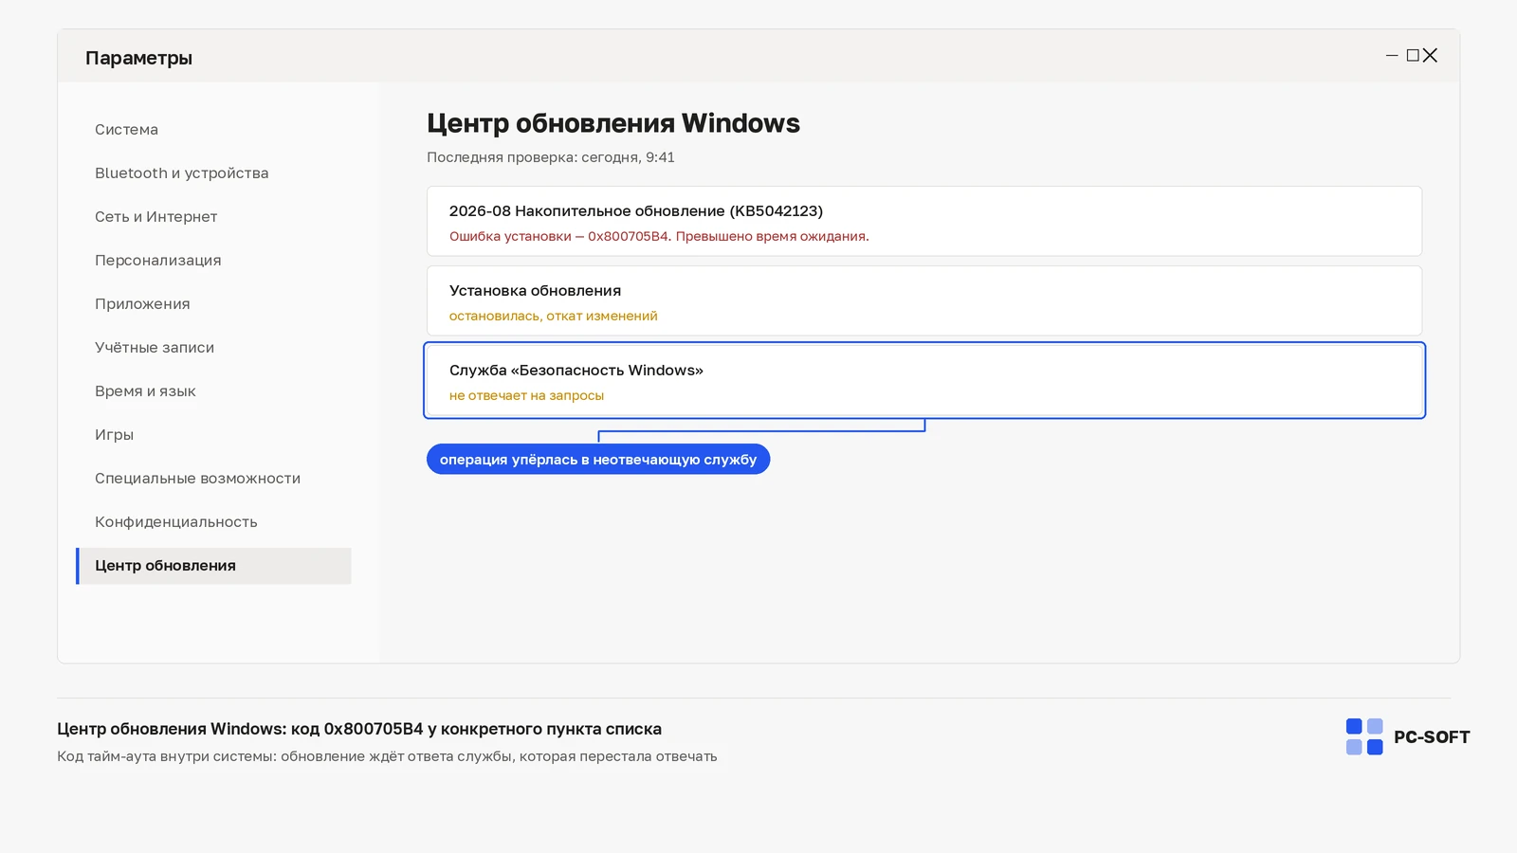Click the Параметры window title
This screenshot has height=853, width=1517.
coord(138,58)
